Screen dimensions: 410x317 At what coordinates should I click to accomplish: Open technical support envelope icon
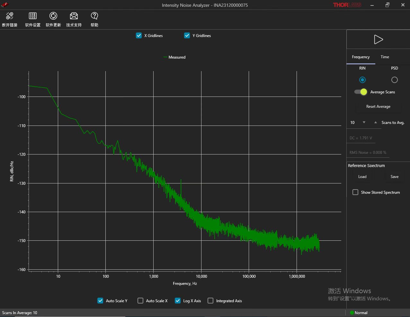point(74,16)
